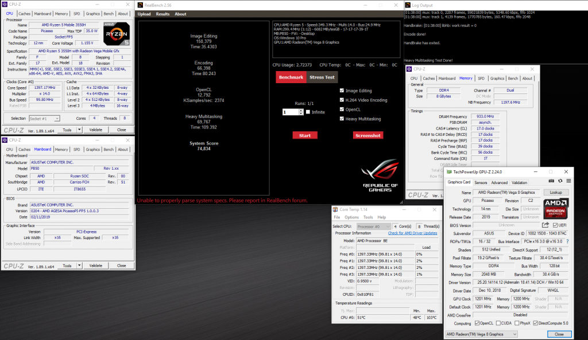Click the Bus Interface question mark icon

pos(568,242)
